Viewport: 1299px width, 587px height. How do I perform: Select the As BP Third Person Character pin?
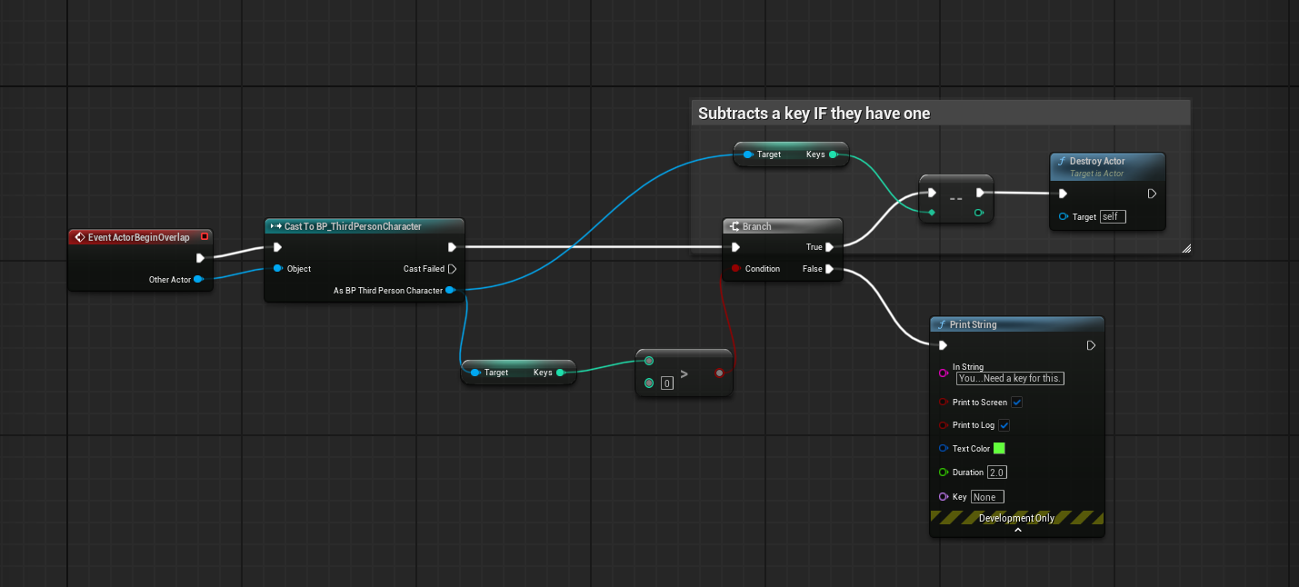(x=450, y=290)
